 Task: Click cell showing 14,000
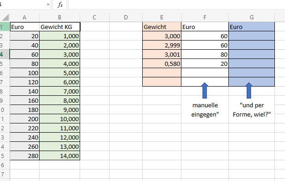tap(59, 156)
